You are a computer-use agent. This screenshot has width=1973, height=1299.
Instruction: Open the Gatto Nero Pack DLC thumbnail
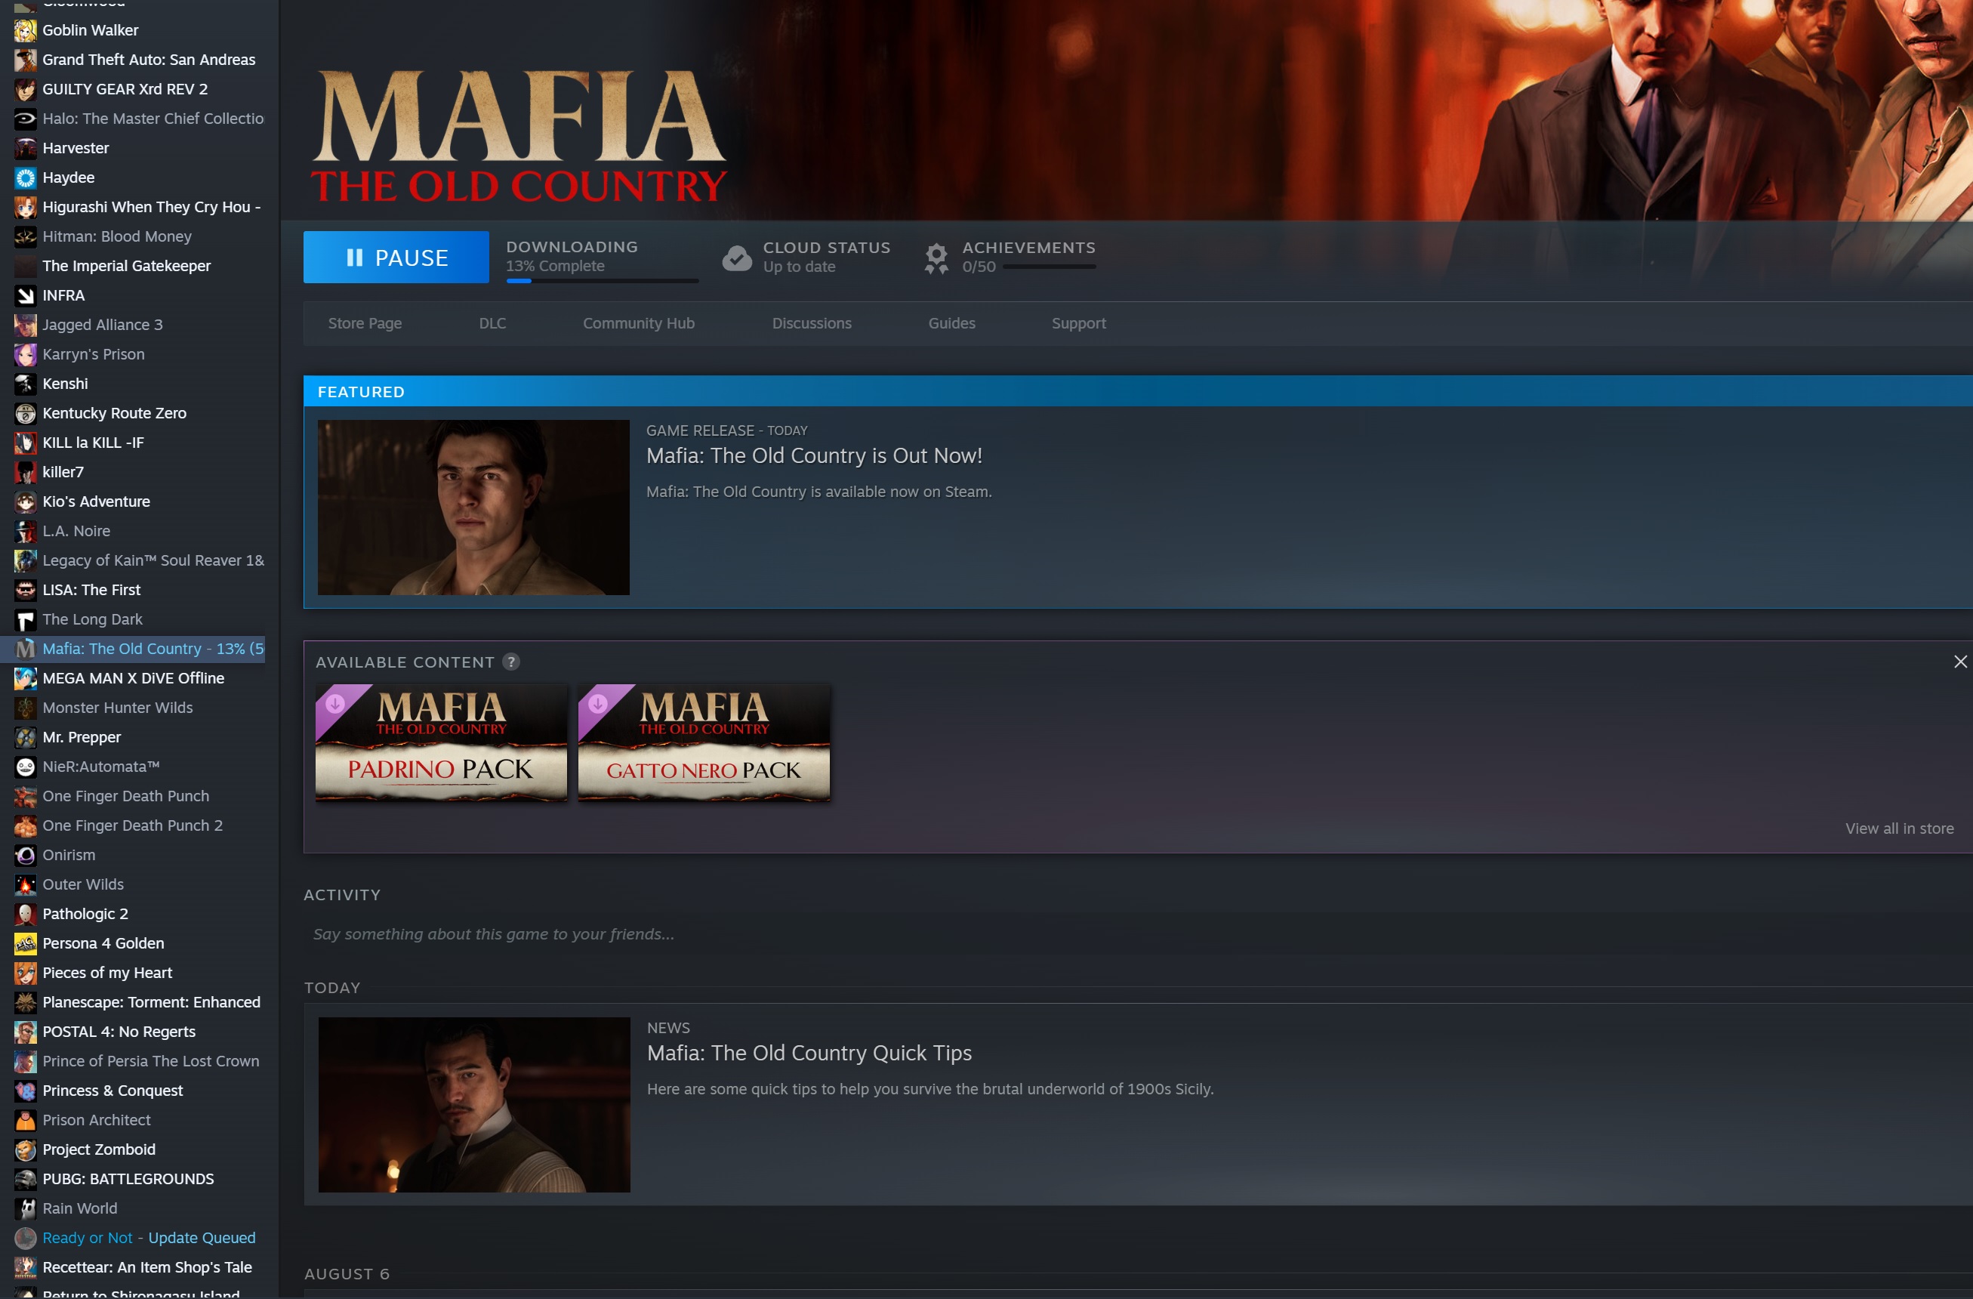tap(704, 742)
